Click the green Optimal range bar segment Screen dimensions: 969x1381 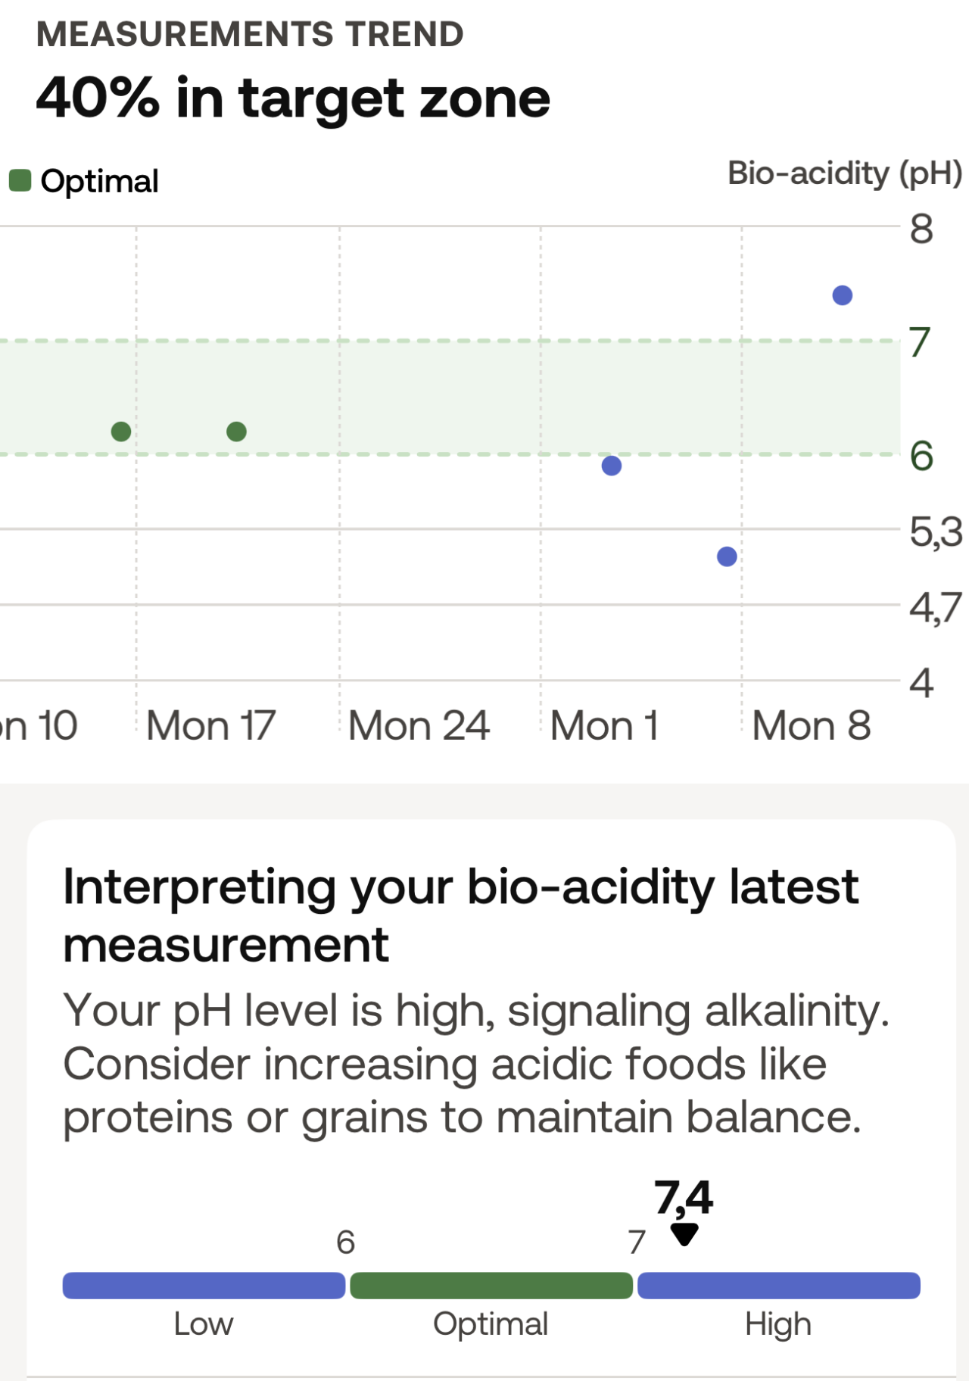click(x=491, y=1286)
